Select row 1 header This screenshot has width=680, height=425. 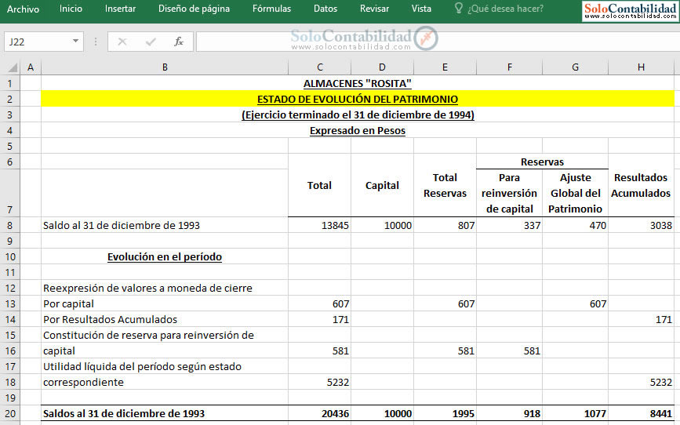[x=10, y=83]
